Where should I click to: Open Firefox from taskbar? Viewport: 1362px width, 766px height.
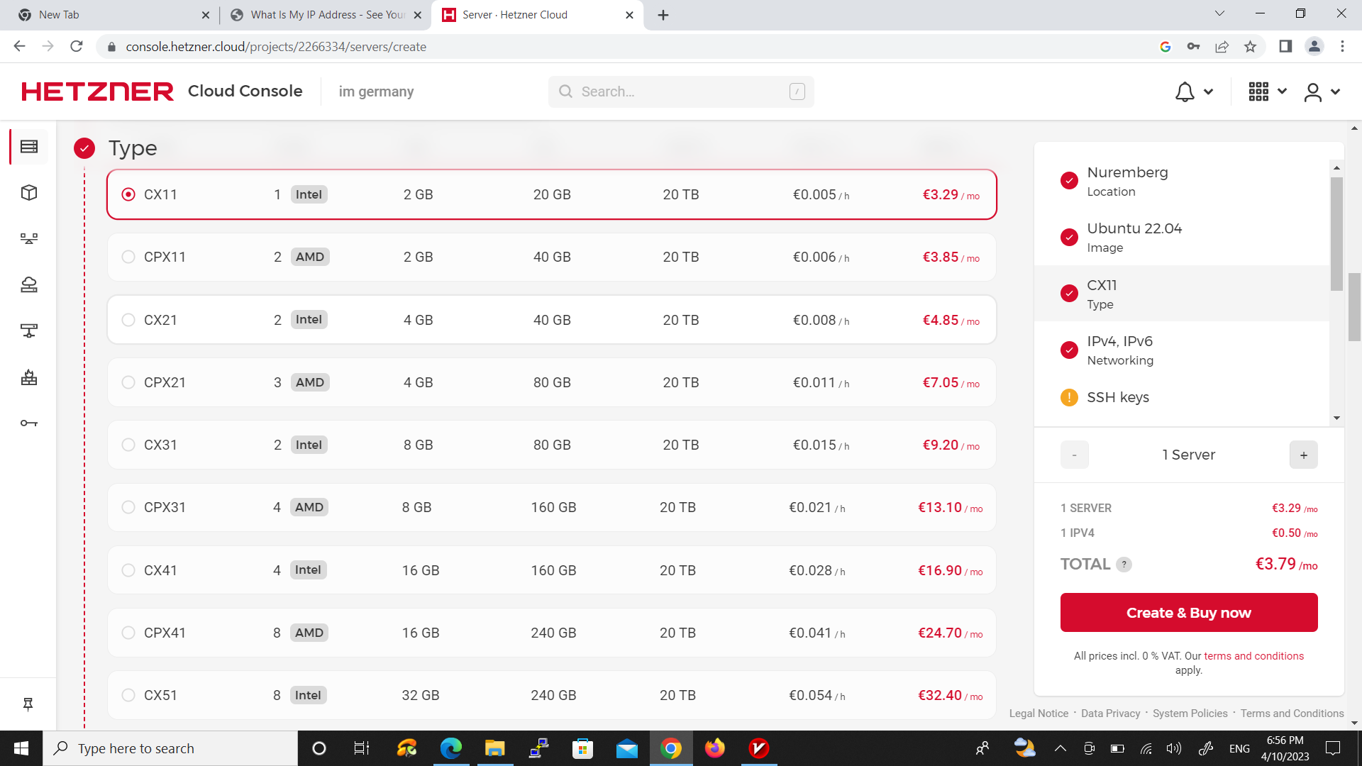tap(715, 748)
